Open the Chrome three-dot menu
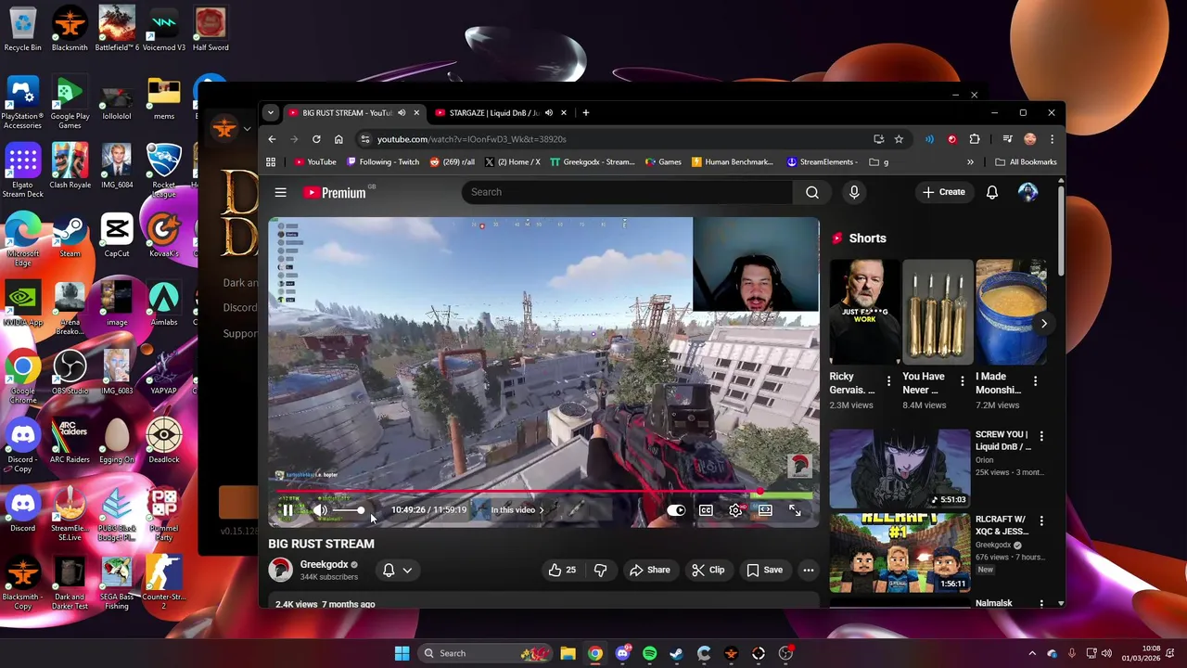 [1052, 139]
